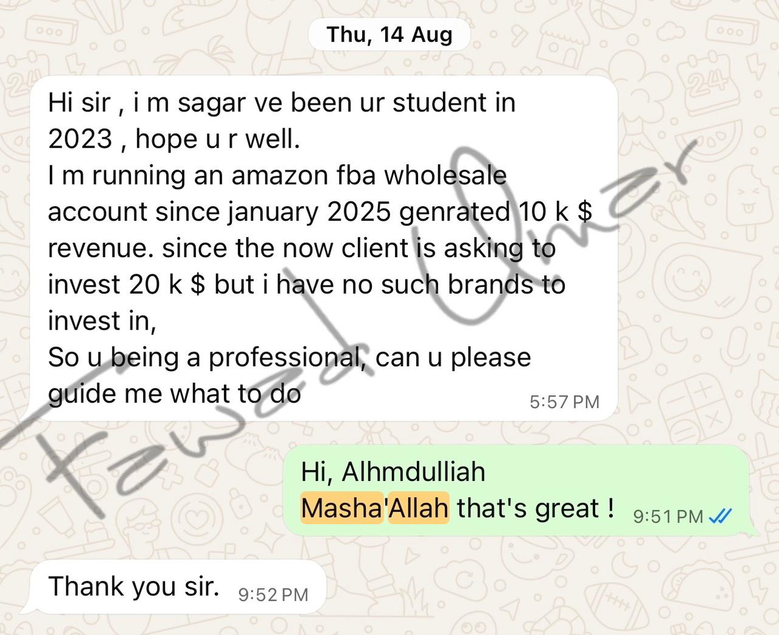Tap the "20 k $" investment amount
This screenshot has height=635, width=779.
(x=167, y=285)
